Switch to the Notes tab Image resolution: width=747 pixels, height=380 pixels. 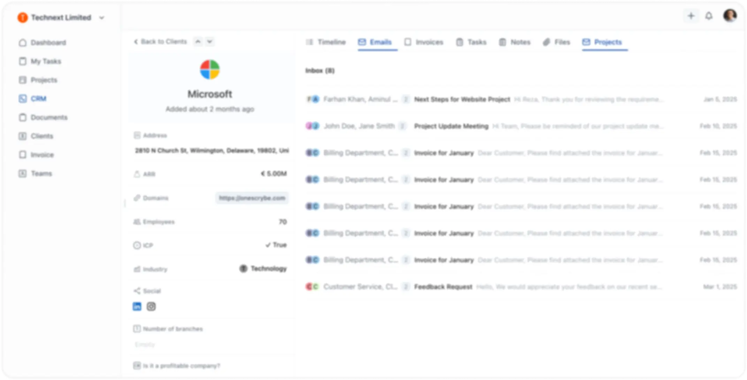point(514,42)
